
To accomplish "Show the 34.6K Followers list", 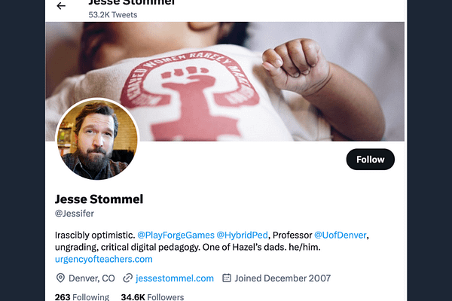I will point(152,297).
